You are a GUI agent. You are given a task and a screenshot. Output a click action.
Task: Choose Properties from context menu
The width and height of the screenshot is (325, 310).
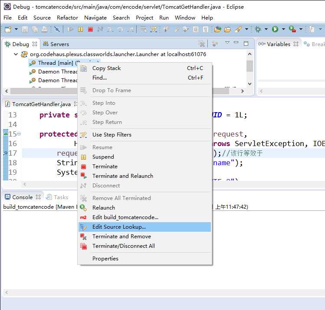tap(144, 259)
